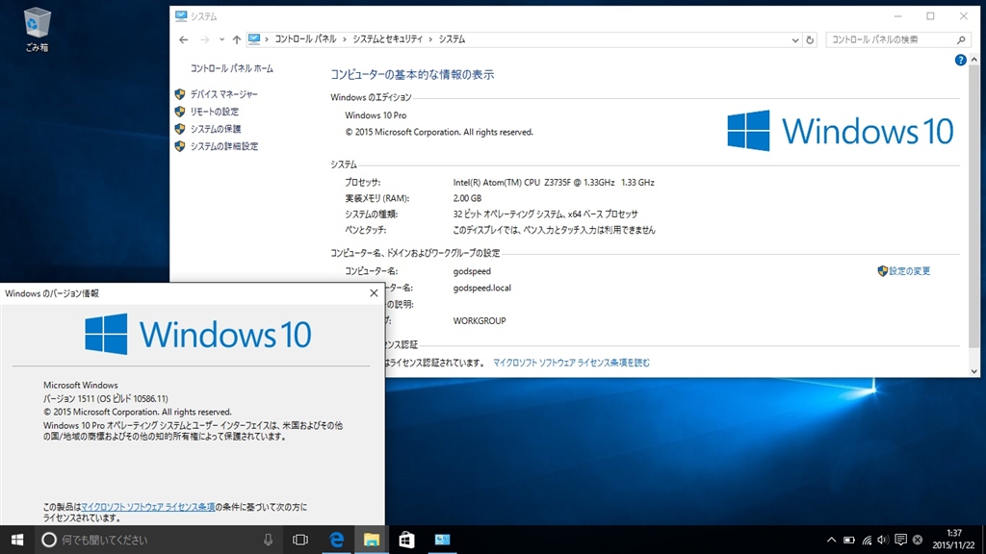Read the マイクロソフト ソフトウェア ライセンス条項を読む link

coord(571,363)
